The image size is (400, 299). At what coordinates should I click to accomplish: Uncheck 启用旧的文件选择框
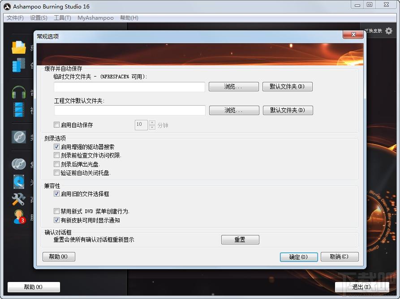56,194
